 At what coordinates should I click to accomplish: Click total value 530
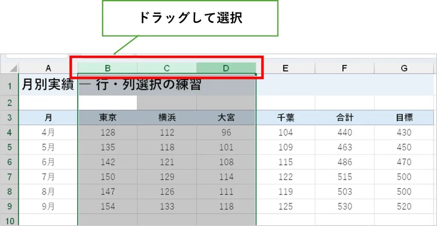click(x=344, y=206)
